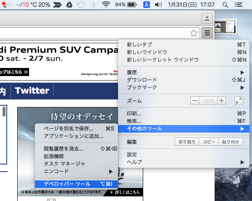Select ページを別名で保存...
Viewport: 252px width, 201px height.
(x=76, y=128)
